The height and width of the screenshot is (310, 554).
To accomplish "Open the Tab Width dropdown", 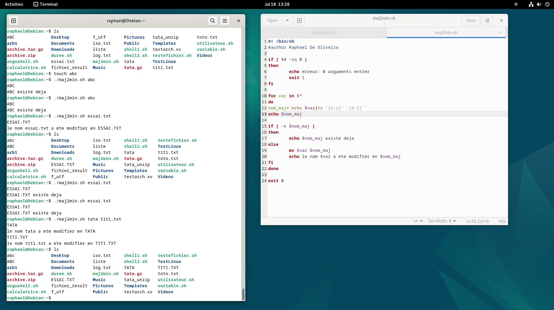I will [442, 221].
